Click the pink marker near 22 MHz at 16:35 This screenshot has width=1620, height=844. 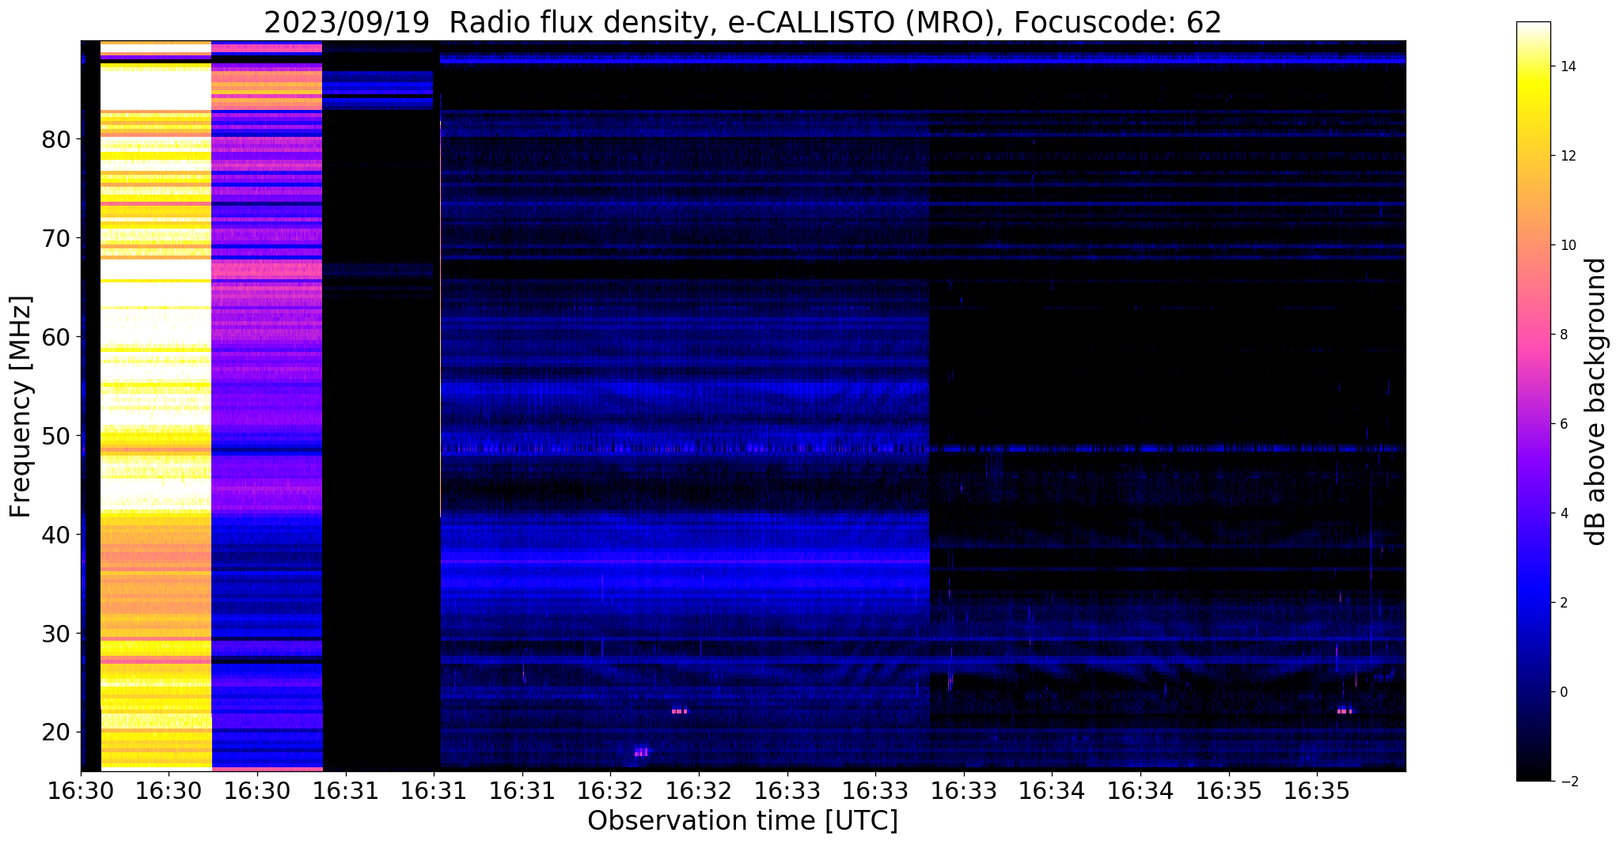click(1345, 710)
